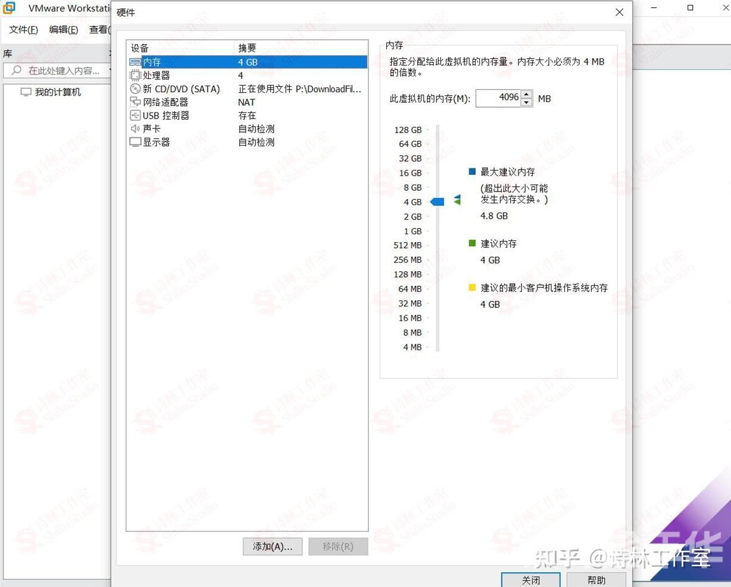Click the USB 控制器 device icon

tap(135, 115)
